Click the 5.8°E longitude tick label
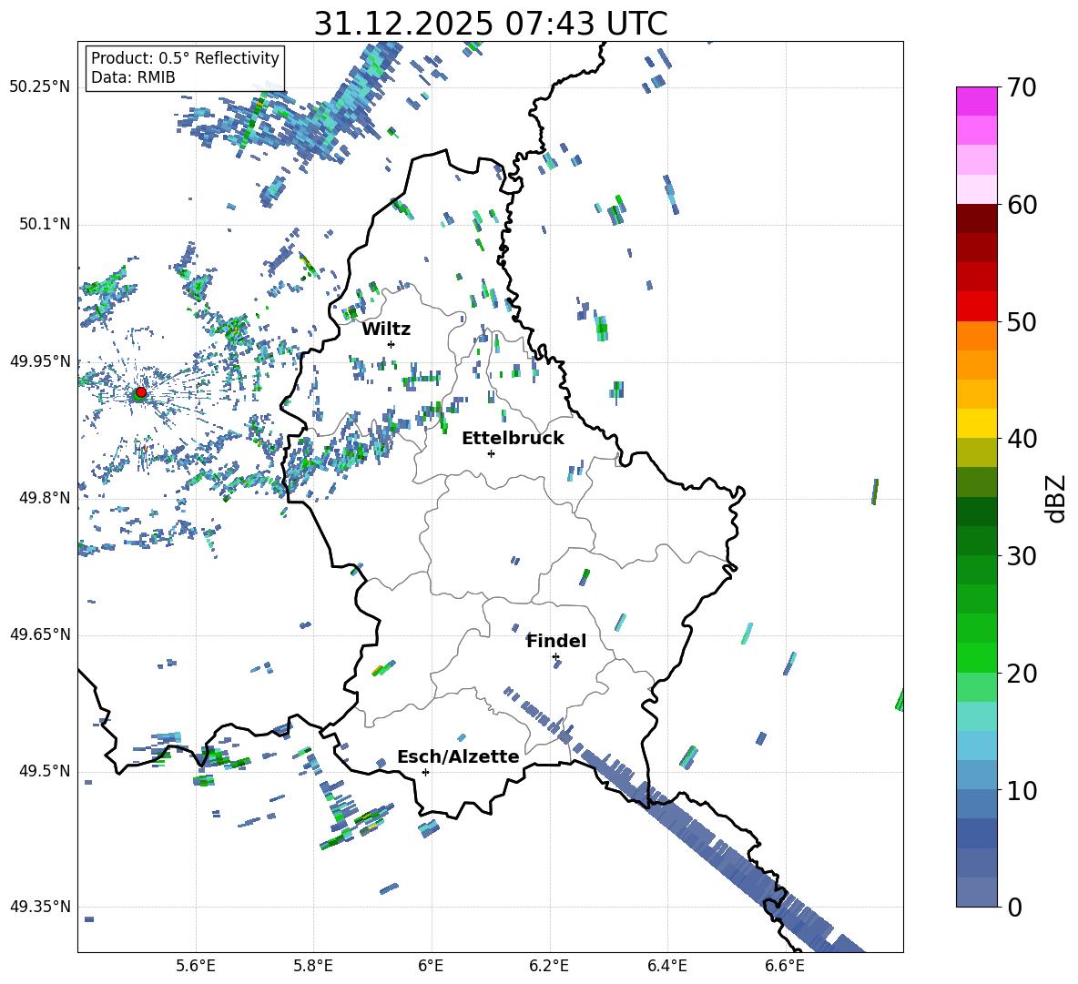 click(x=313, y=966)
